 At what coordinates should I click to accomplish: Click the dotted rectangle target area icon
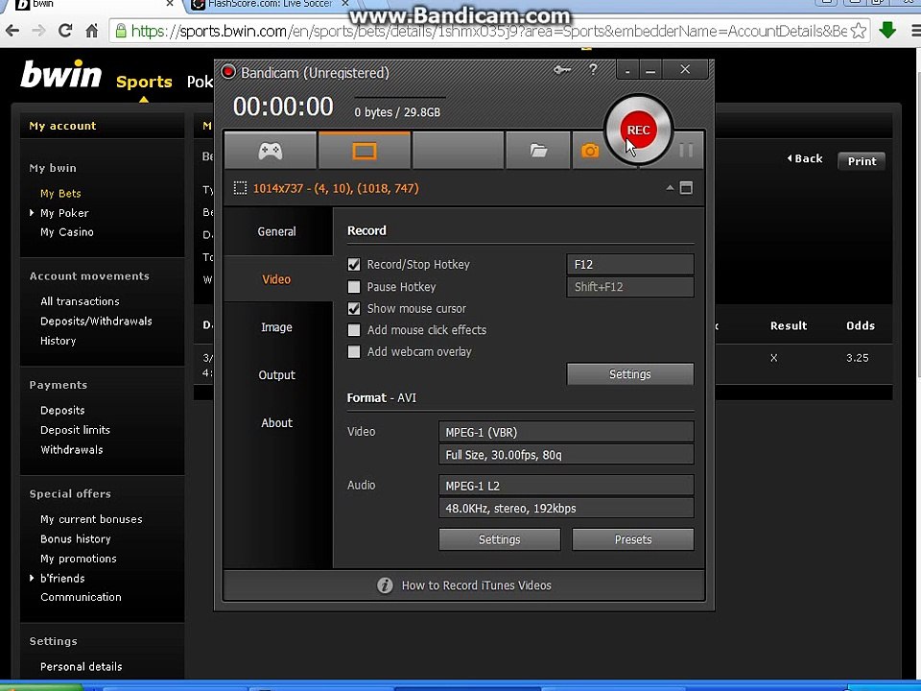click(x=240, y=188)
